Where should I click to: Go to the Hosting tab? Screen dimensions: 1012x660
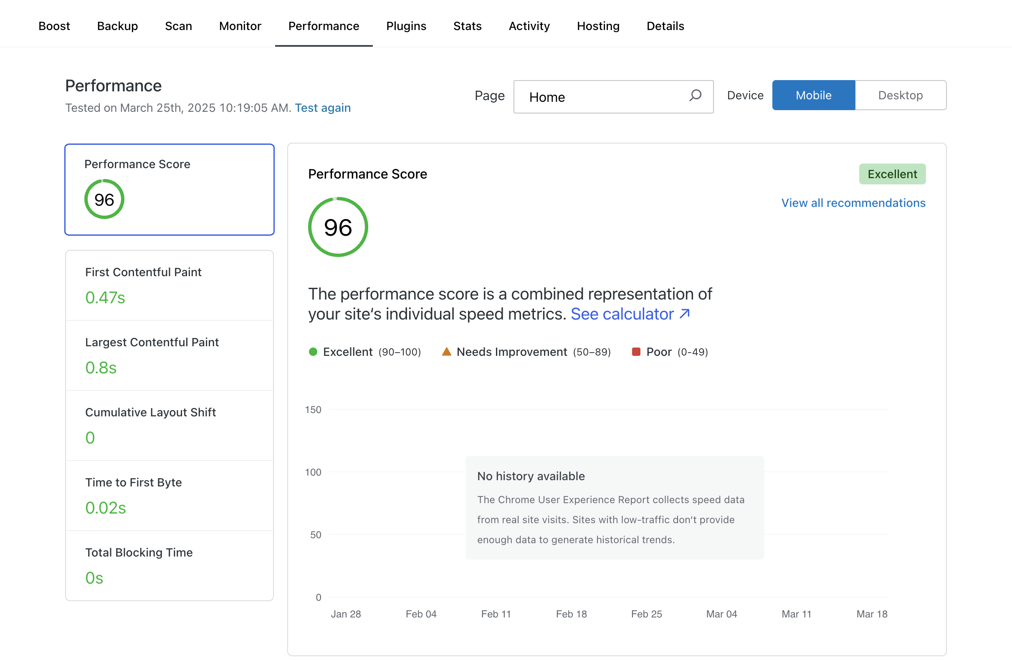[597, 26]
